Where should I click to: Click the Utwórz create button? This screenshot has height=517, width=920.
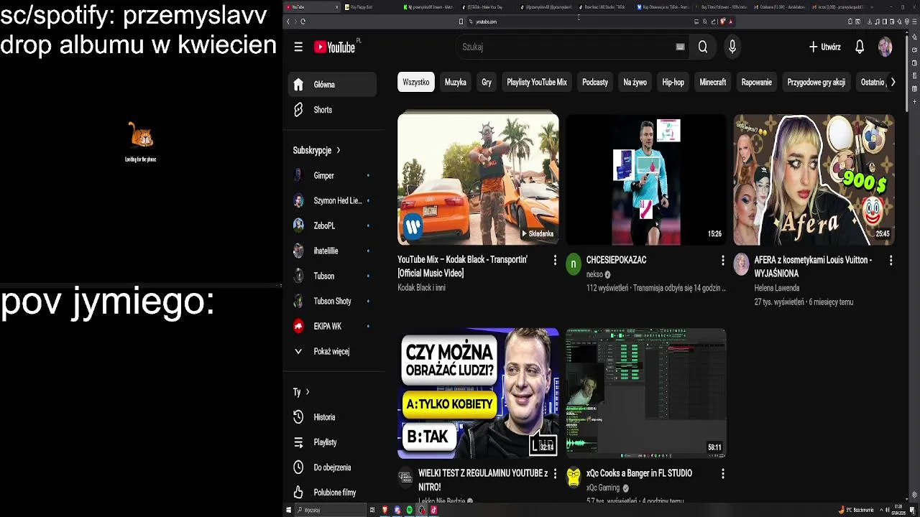[x=825, y=47]
